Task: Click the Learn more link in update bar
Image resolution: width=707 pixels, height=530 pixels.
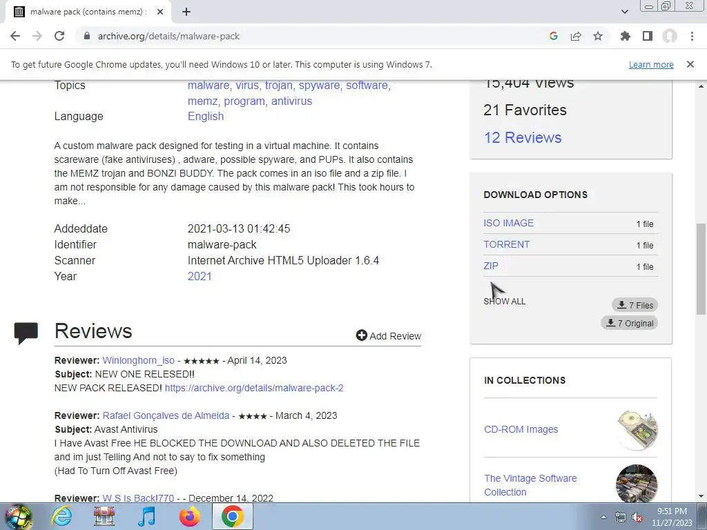Action: pos(651,64)
